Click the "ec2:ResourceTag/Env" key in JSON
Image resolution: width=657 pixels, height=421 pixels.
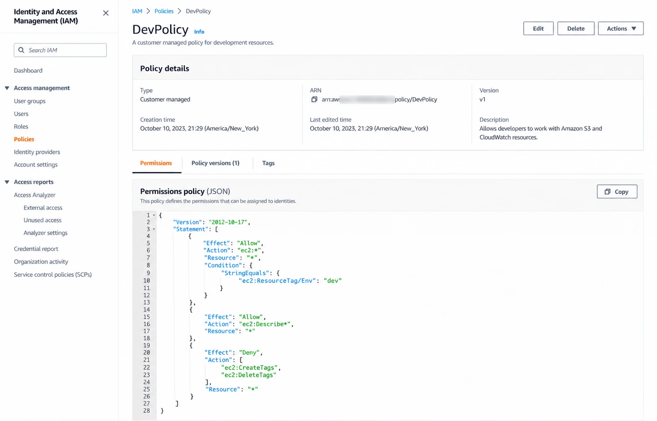277,281
